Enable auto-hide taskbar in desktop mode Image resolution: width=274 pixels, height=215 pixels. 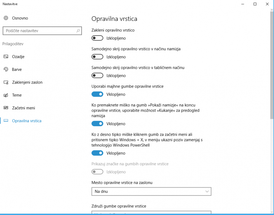(97, 57)
